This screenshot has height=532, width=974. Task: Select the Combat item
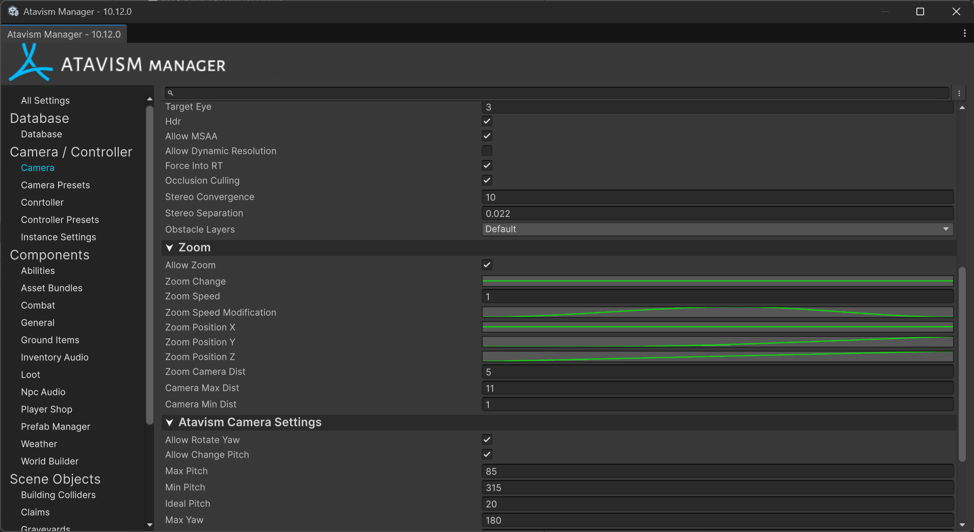pos(38,305)
